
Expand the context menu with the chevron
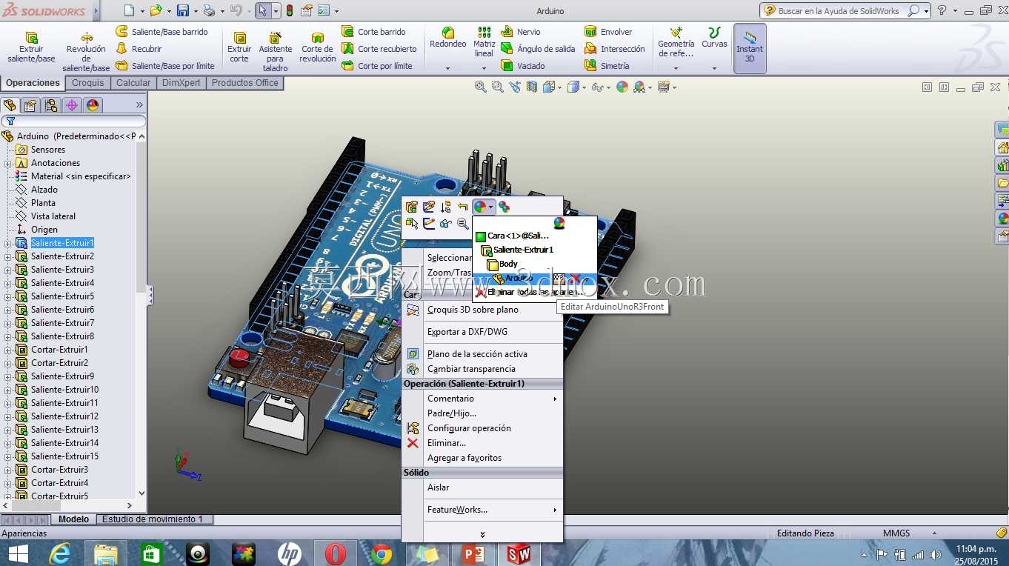pos(482,534)
